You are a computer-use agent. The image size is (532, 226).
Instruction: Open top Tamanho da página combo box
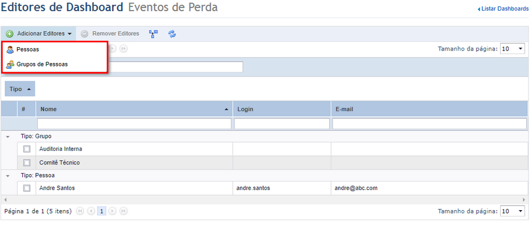513,49
